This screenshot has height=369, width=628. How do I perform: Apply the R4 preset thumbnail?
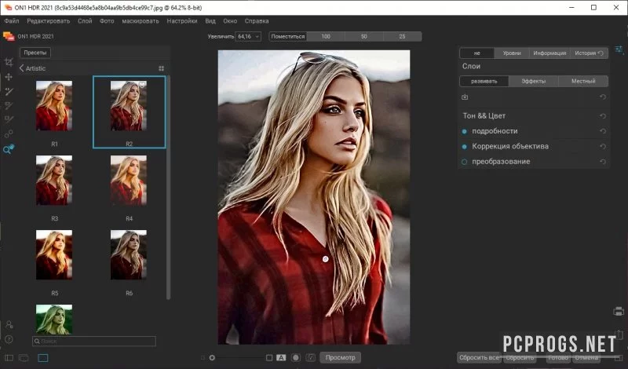pyautogui.click(x=129, y=181)
